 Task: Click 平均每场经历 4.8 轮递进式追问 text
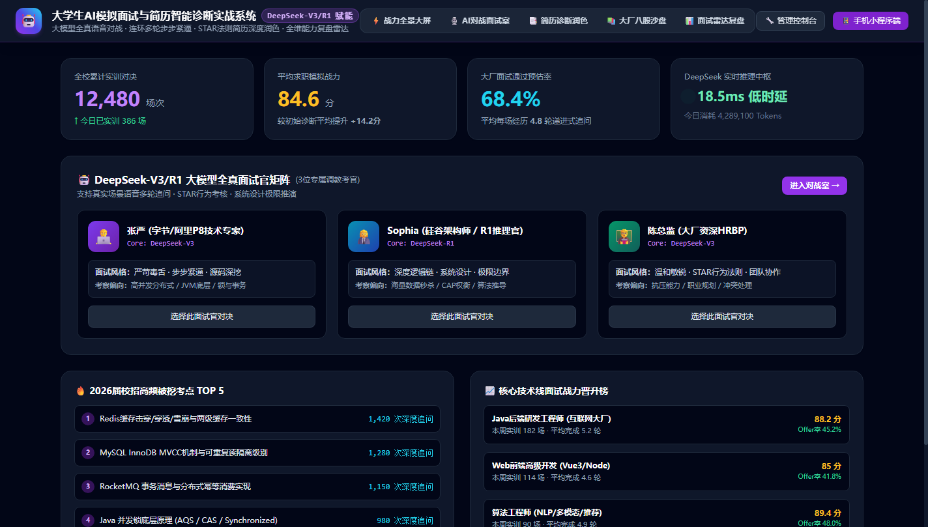tap(536, 121)
